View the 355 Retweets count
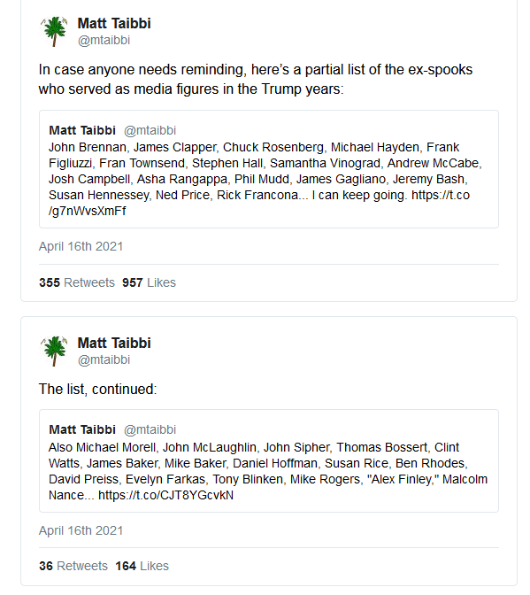 (77, 282)
